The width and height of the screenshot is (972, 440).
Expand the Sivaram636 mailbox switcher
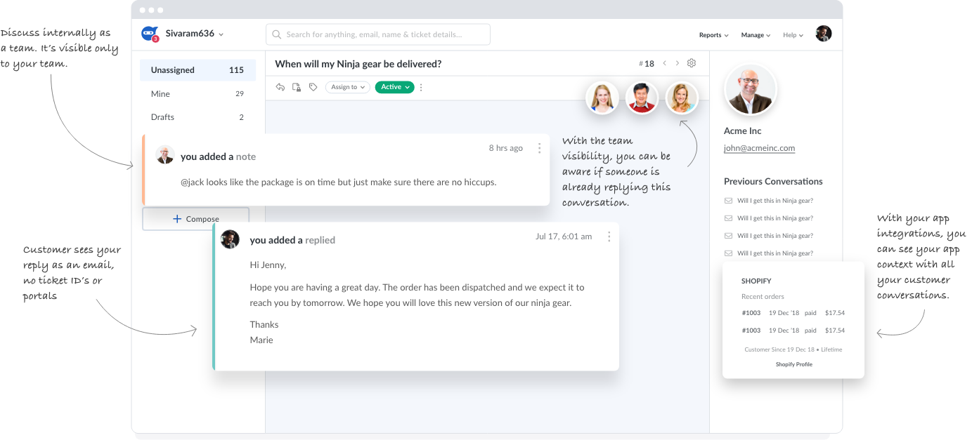pyautogui.click(x=195, y=34)
